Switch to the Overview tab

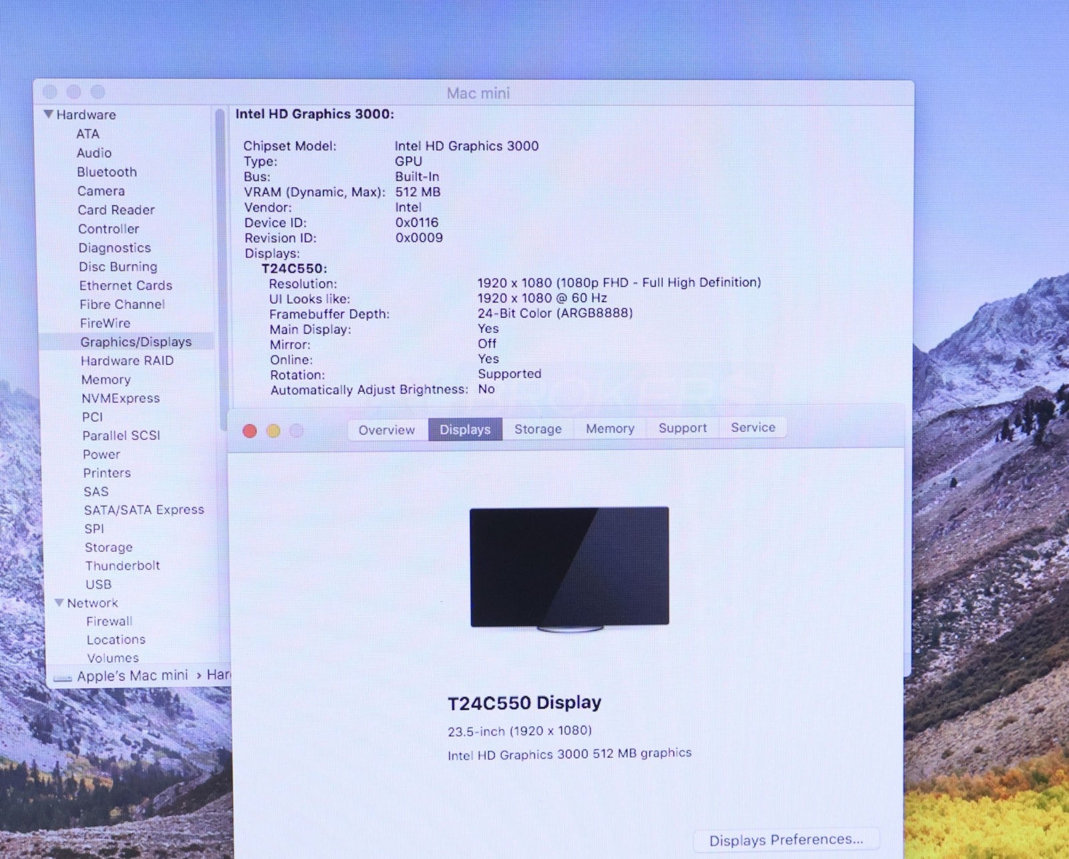[x=386, y=430]
